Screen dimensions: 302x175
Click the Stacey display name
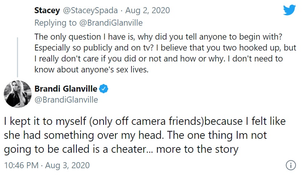(x=47, y=11)
